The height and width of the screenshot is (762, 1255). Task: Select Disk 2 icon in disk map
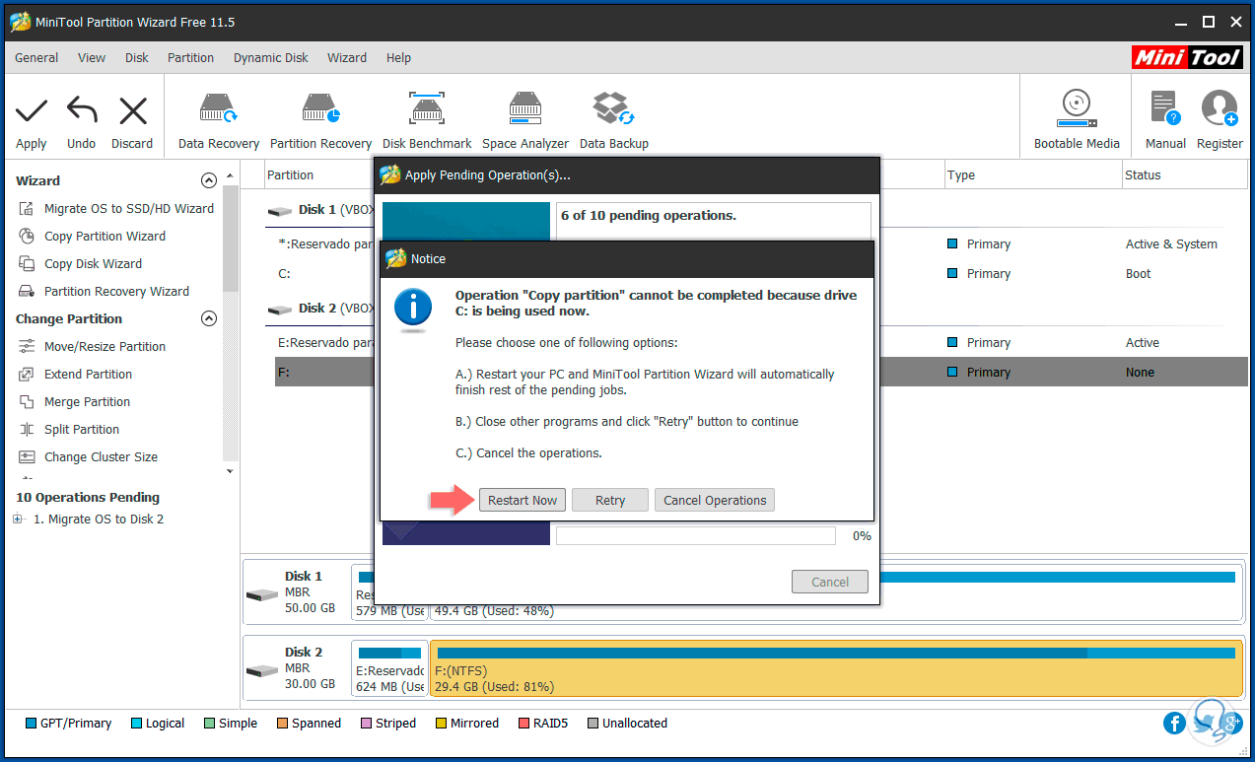(x=261, y=670)
